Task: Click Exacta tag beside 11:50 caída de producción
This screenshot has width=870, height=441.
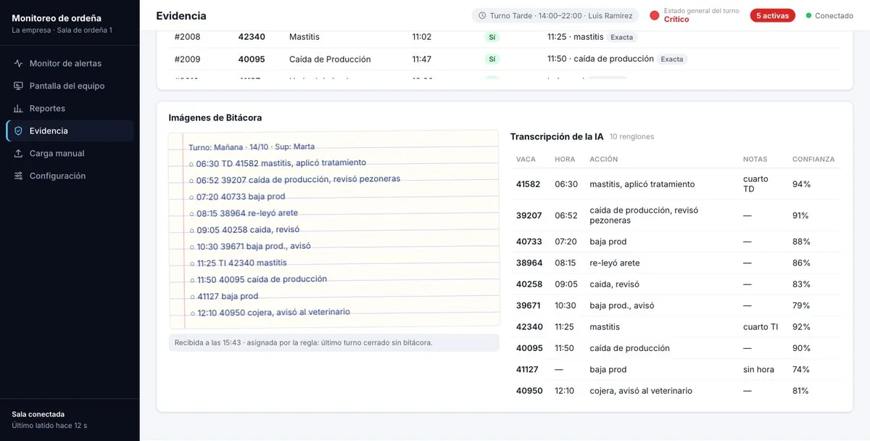Action: tap(672, 59)
